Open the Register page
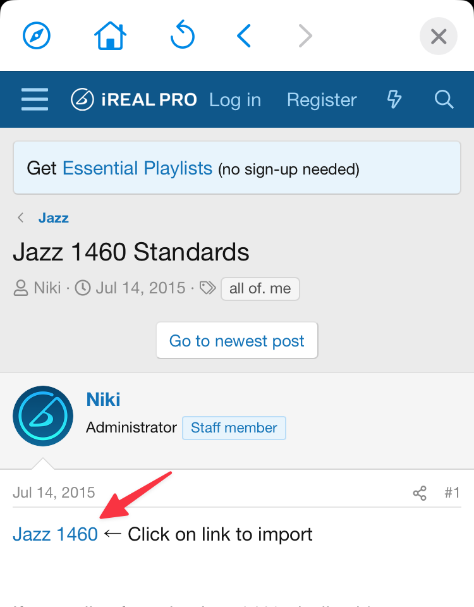 tap(322, 99)
